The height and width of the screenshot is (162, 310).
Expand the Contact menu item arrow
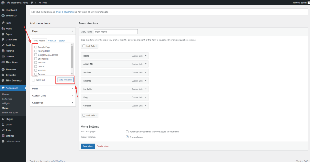(146, 106)
